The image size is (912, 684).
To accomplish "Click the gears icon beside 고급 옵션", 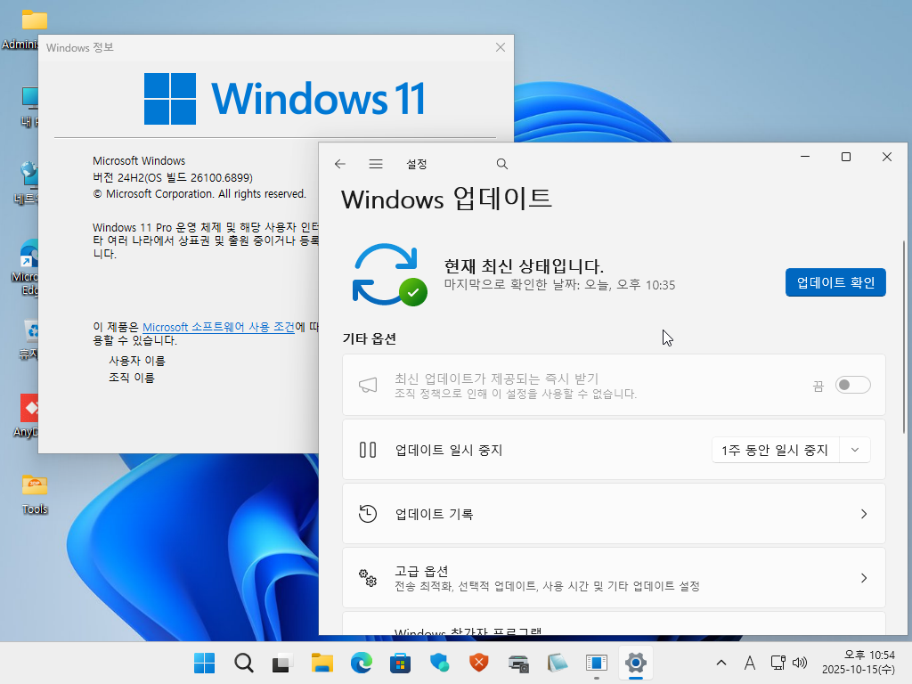I will click(368, 578).
